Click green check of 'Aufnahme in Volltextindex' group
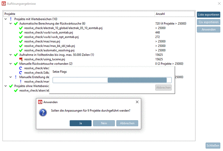 tap(16, 55)
